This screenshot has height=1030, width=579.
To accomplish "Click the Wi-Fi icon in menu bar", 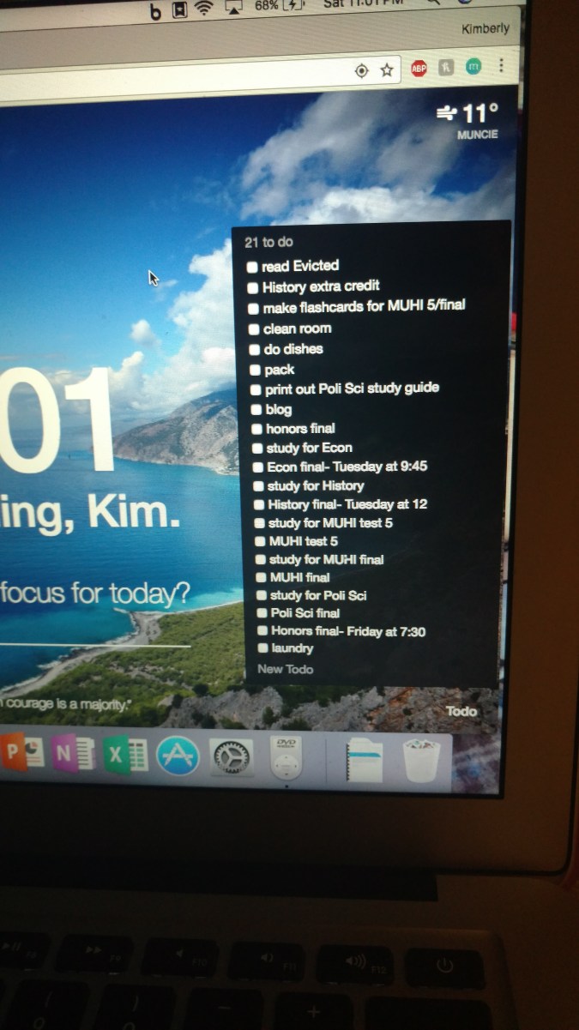I will [204, 9].
